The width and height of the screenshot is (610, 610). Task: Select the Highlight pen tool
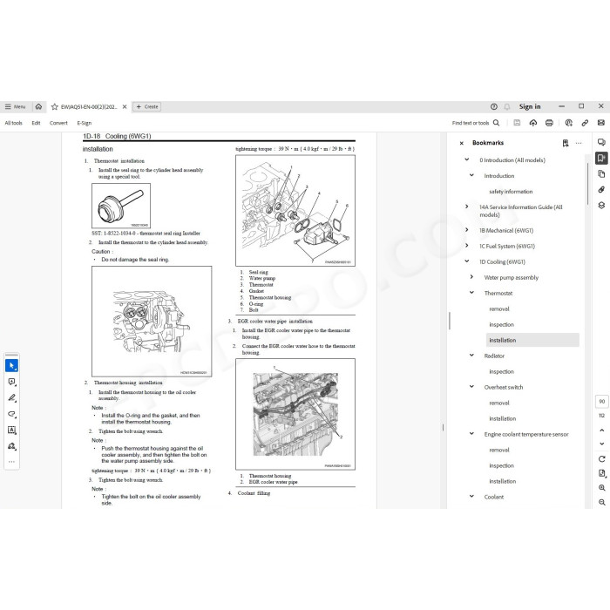(x=11, y=398)
